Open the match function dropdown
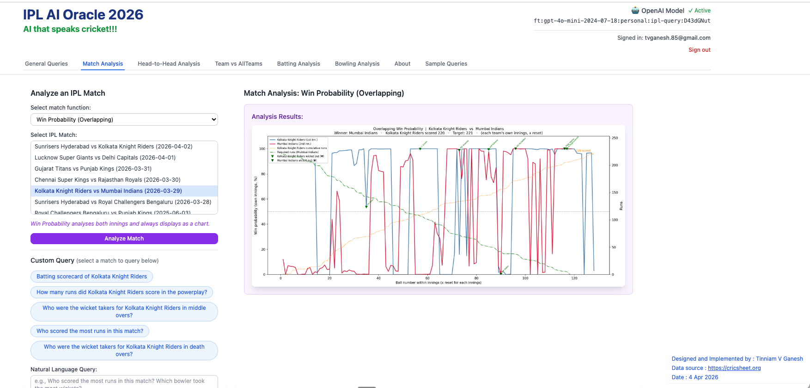This screenshot has height=388, width=810. 124,120
